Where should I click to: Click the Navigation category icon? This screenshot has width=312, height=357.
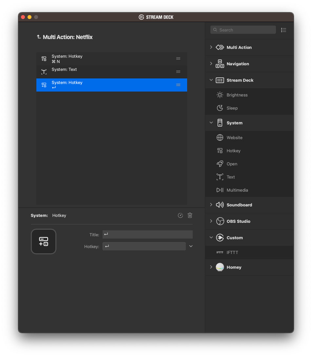tap(220, 64)
